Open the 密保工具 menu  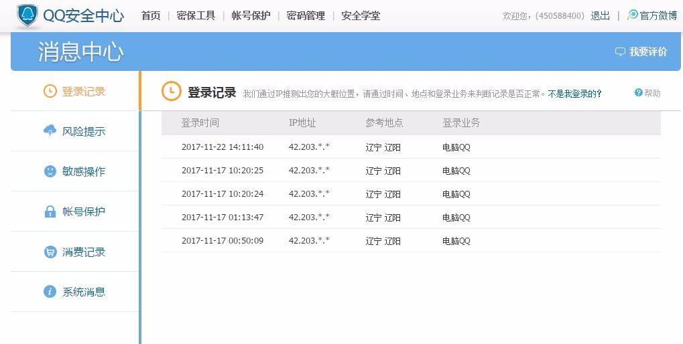pos(196,15)
